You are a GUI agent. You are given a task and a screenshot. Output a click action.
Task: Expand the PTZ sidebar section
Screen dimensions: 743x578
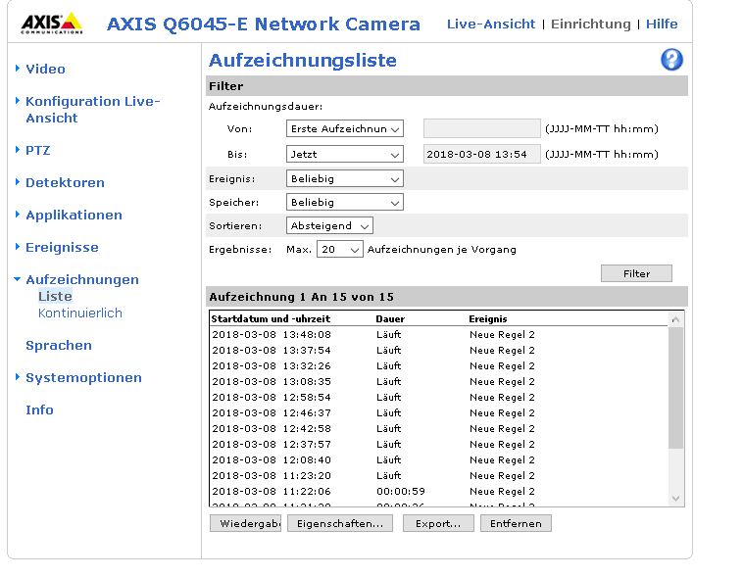[37, 150]
